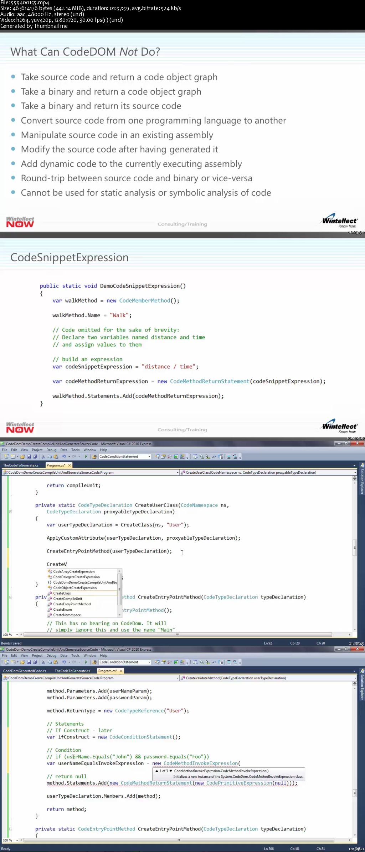Click Save All icon in CreateUserClass window toolbar

tap(35, 457)
